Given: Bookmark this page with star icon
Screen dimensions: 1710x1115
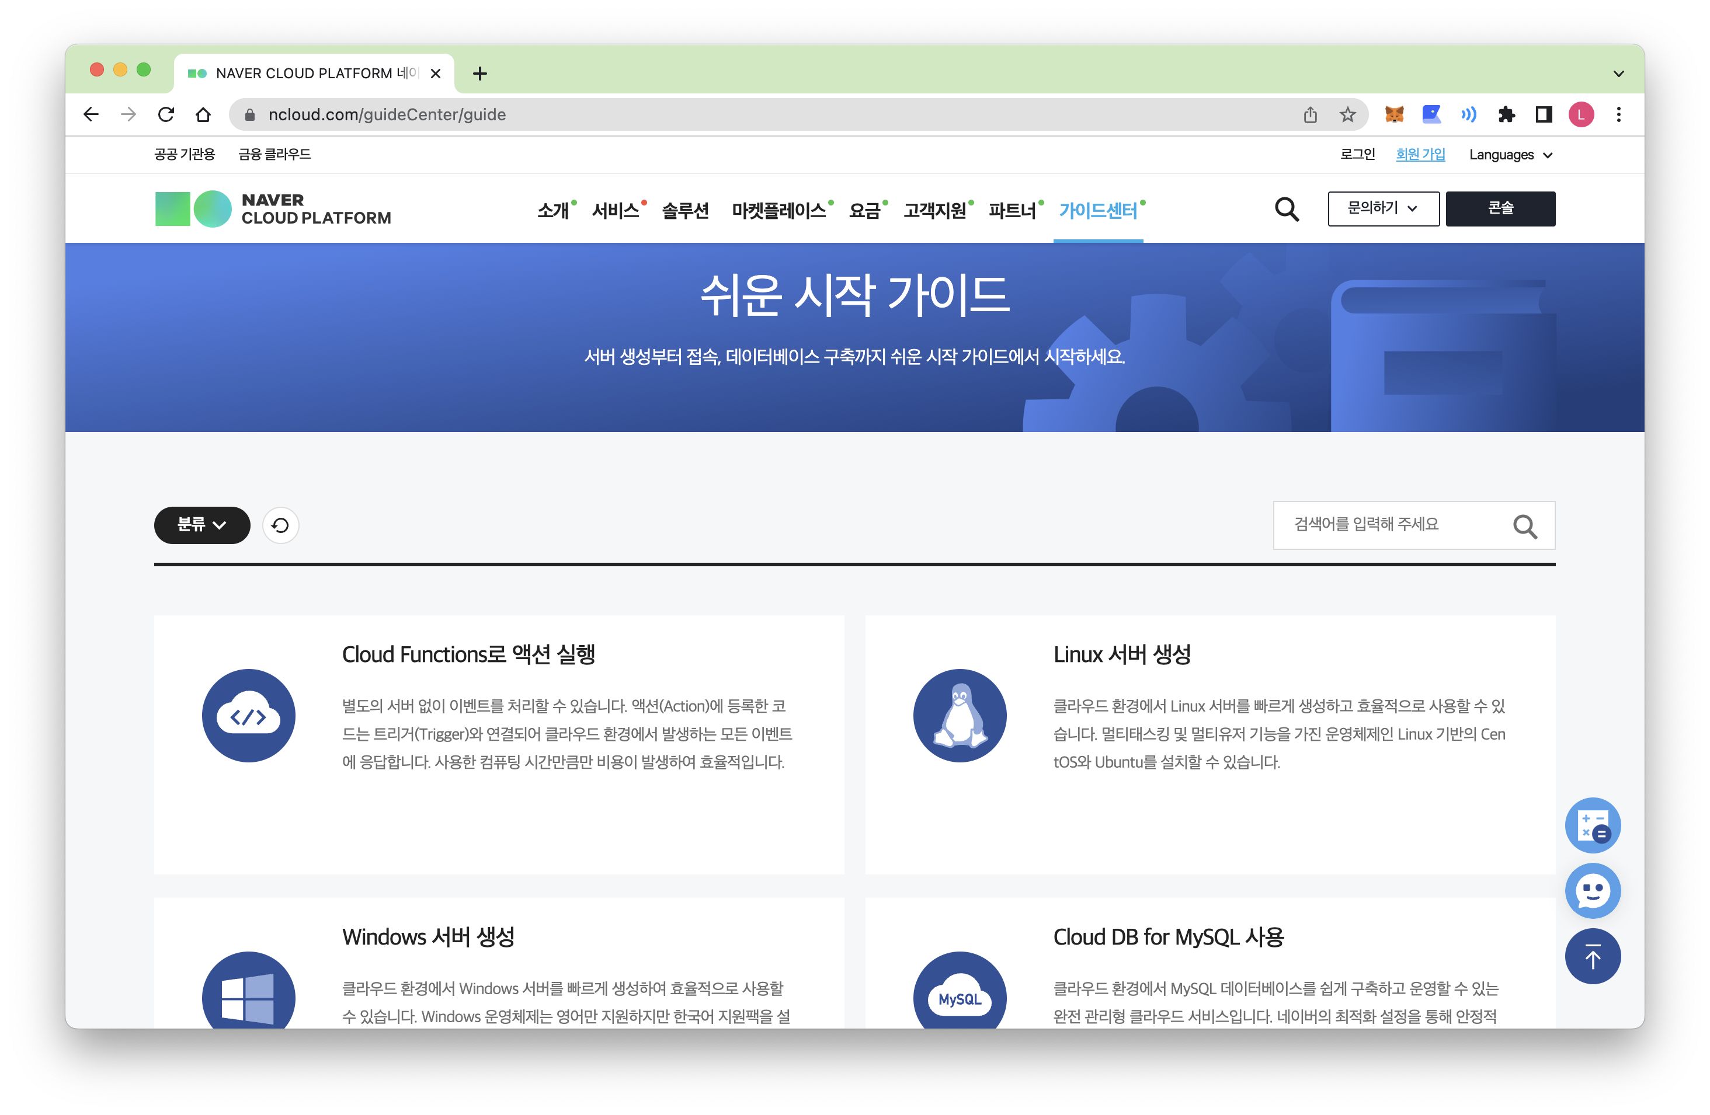Looking at the screenshot, I should point(1347,115).
